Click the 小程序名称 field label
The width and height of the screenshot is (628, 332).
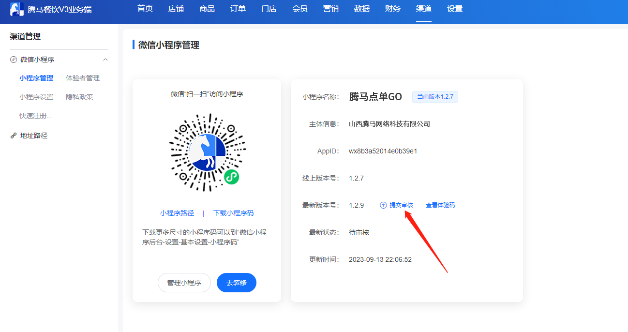click(x=321, y=97)
